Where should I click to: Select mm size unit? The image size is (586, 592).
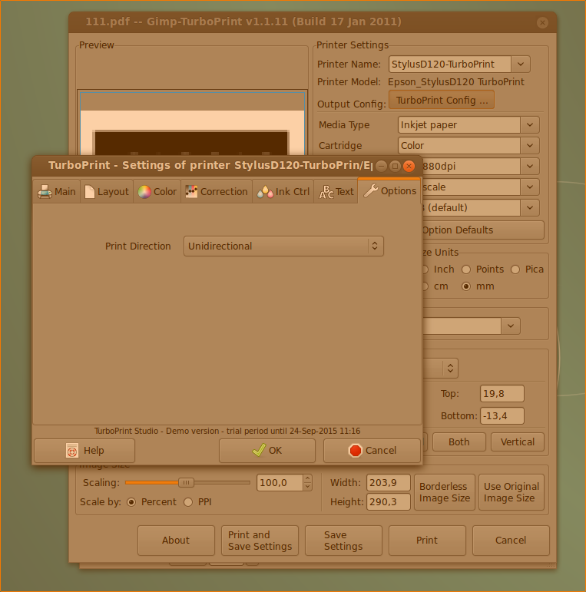pos(466,286)
